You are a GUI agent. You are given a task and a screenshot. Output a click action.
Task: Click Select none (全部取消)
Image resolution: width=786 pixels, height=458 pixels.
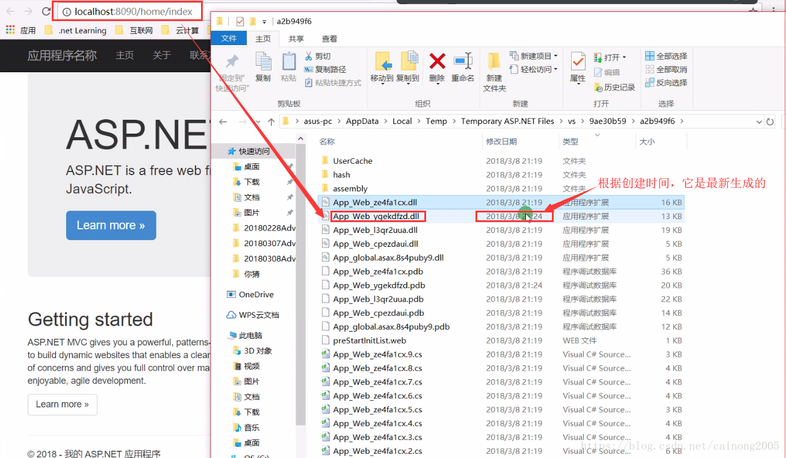click(666, 69)
